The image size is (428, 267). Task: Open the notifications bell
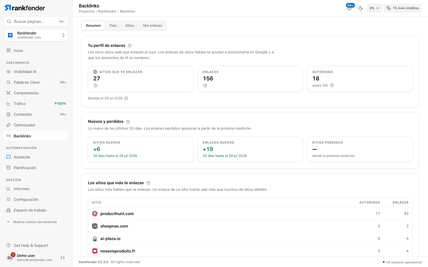(349, 8)
